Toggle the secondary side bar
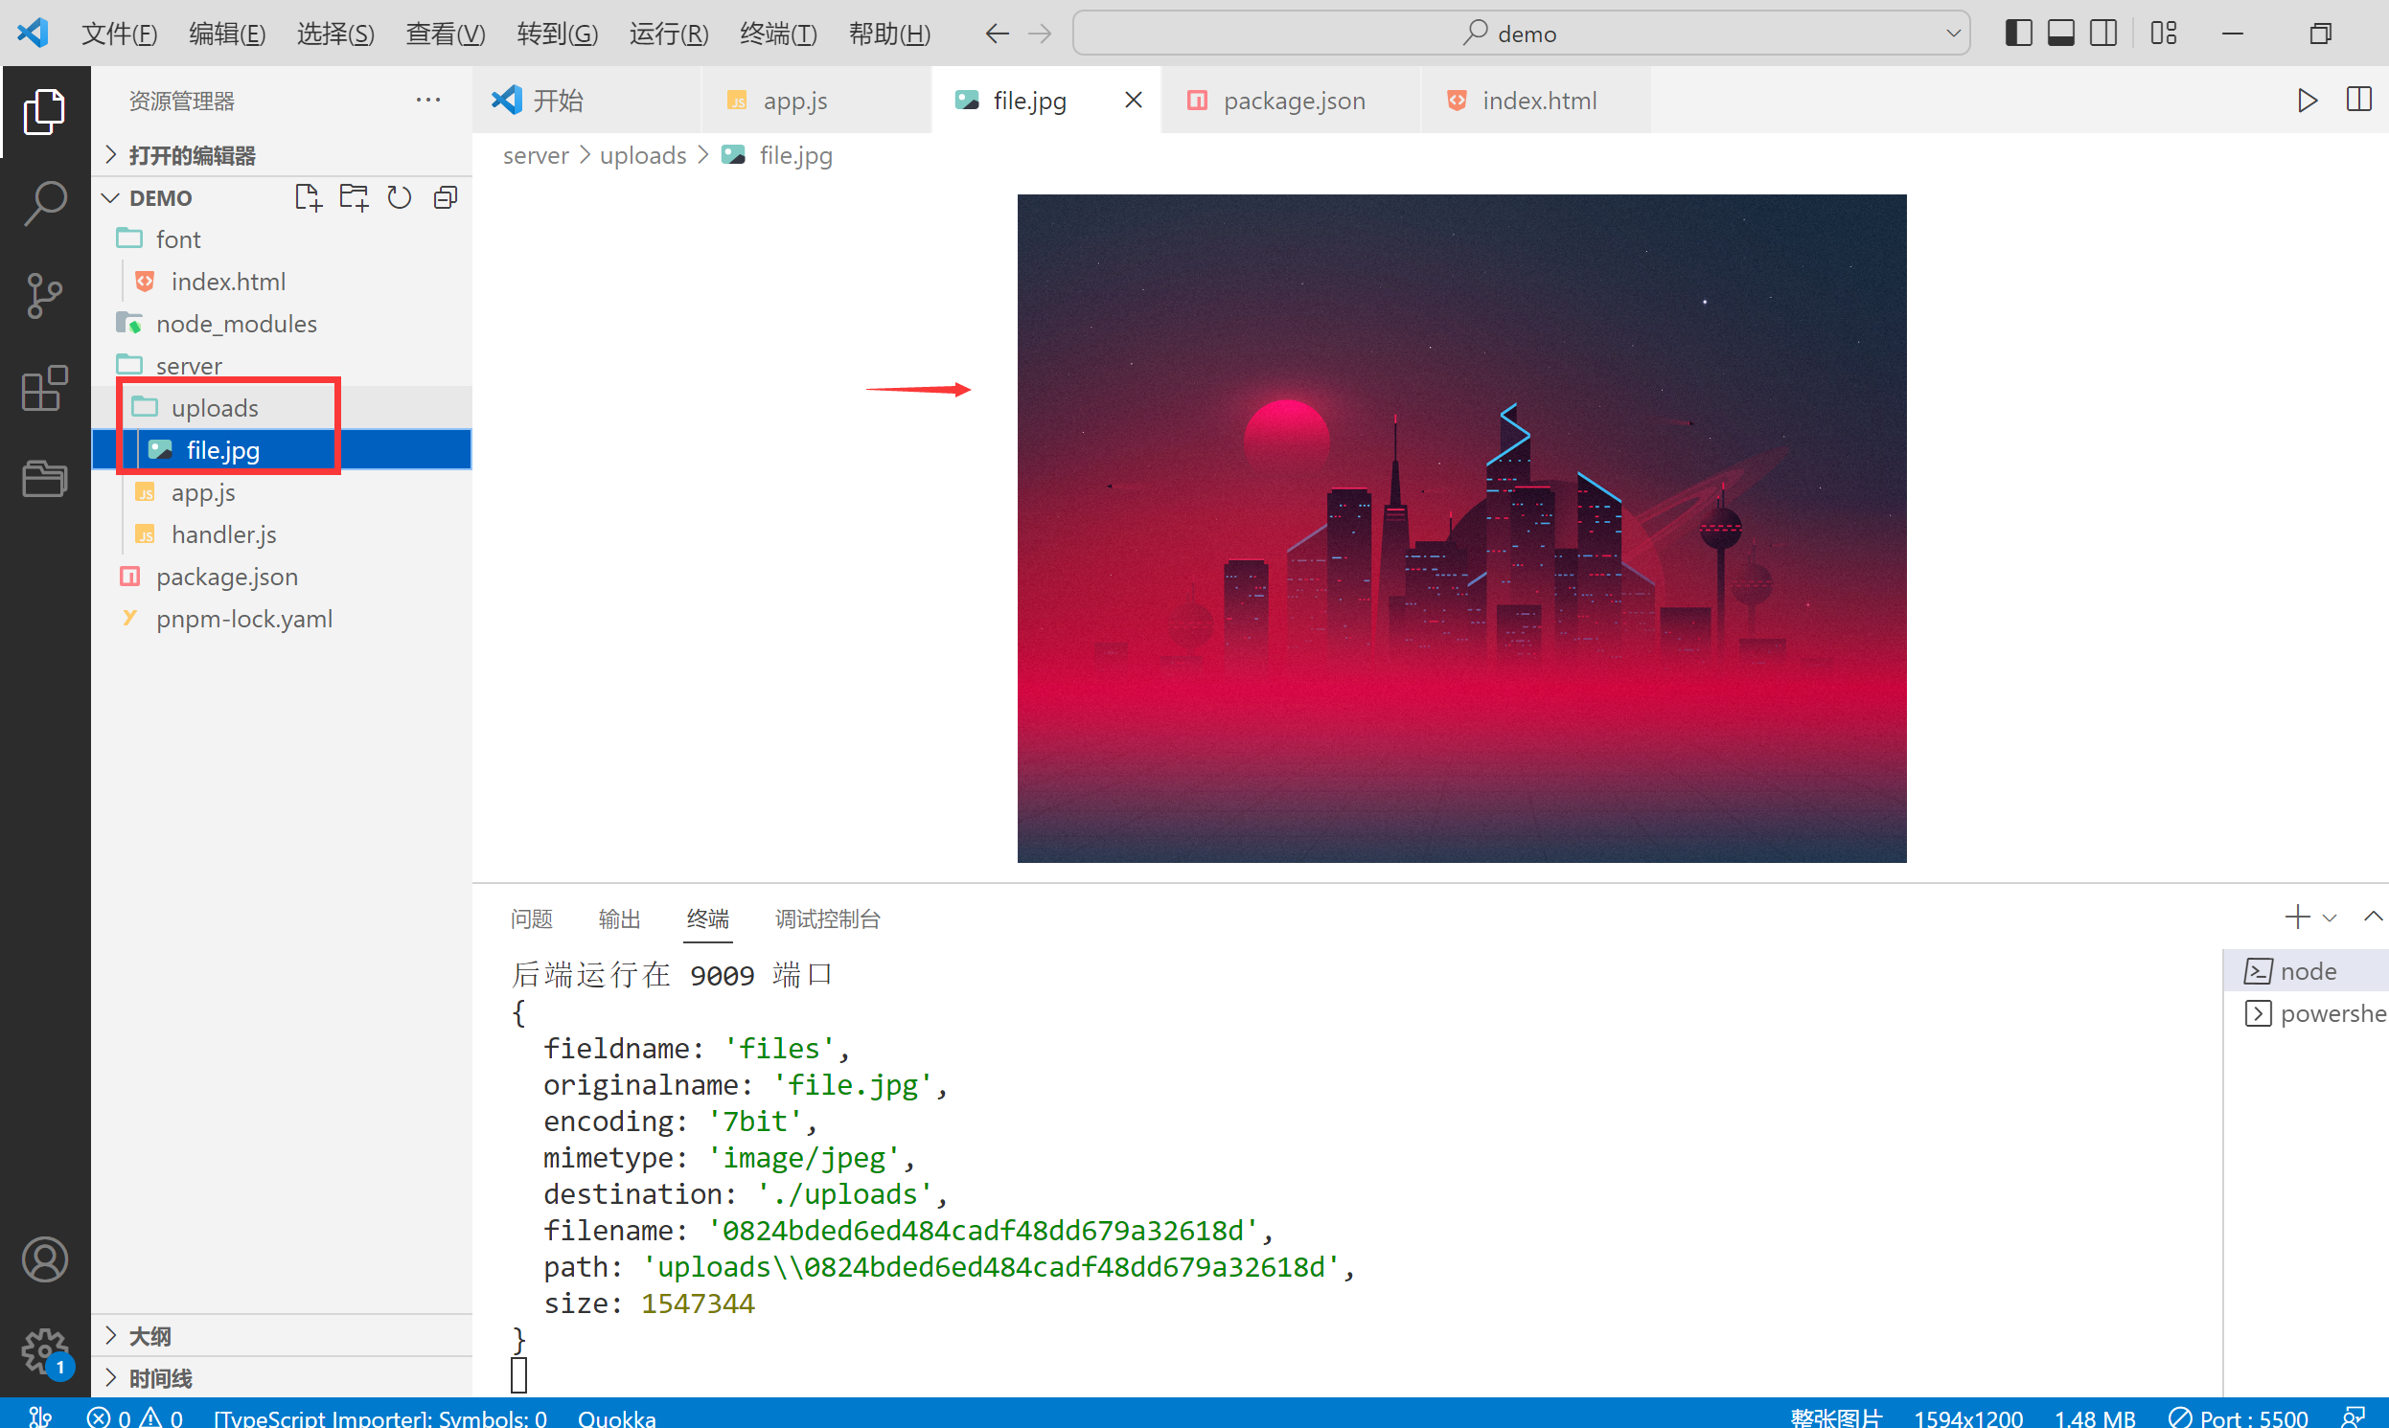Screen dimensions: 2389x1428 coord(2103,34)
